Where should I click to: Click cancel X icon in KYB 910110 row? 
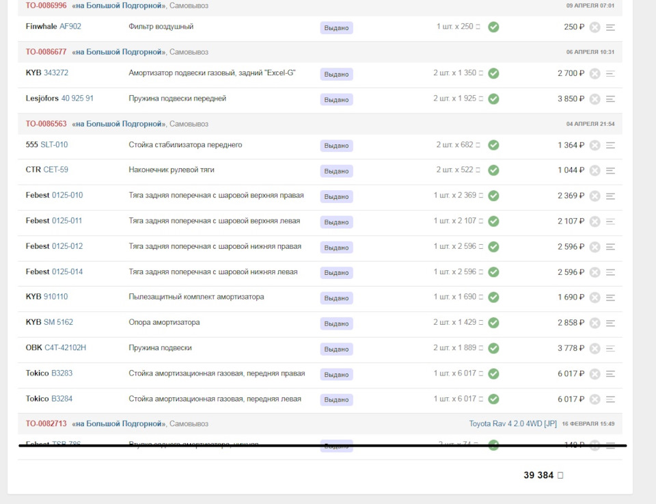[594, 298]
